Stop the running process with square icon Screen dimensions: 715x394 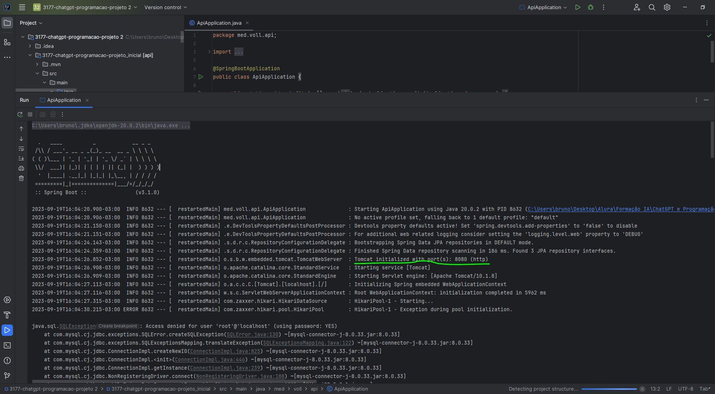pyautogui.click(x=30, y=114)
